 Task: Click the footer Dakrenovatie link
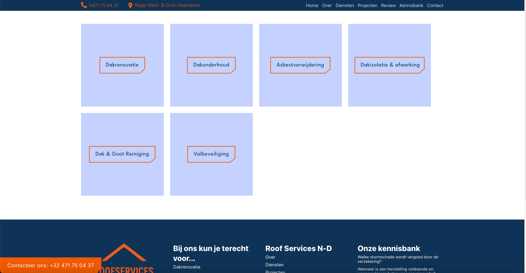point(187,267)
